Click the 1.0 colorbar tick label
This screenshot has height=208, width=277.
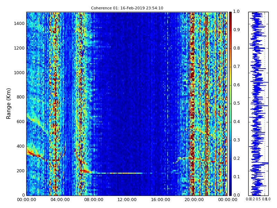pos(236,11)
